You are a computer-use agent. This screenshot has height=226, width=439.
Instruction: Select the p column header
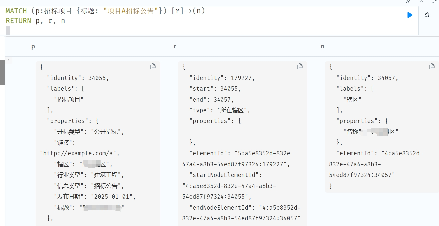33,47
